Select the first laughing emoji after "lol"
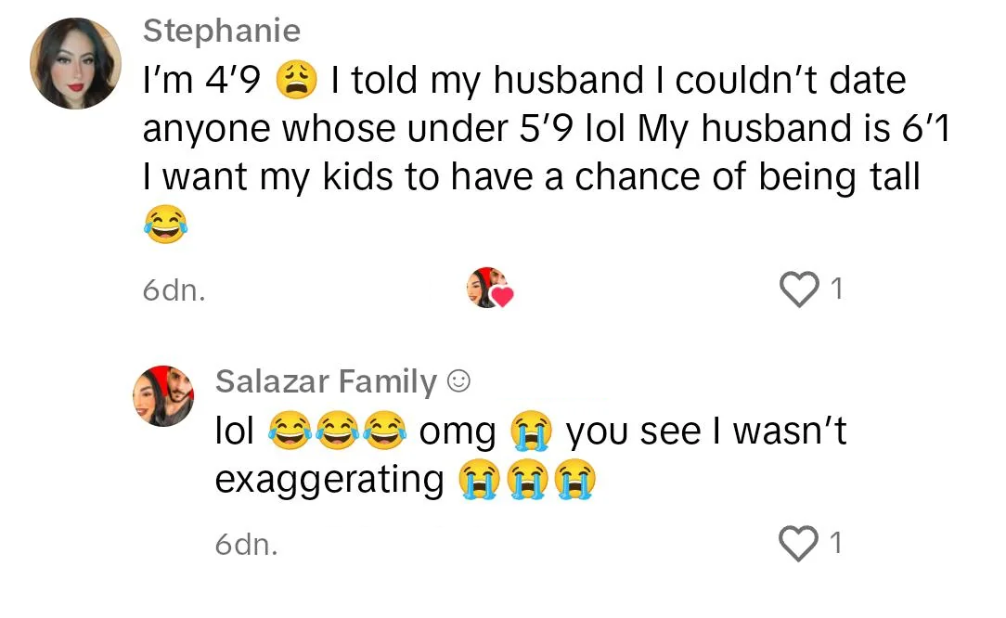1006x618 pixels. point(290,430)
